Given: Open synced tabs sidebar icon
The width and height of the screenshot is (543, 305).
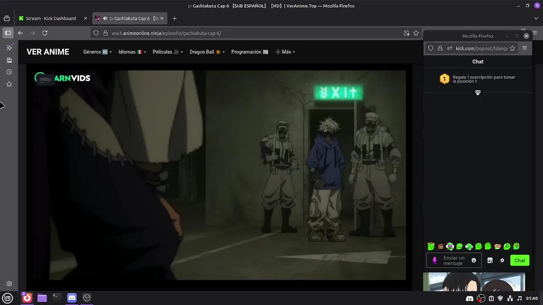Looking at the screenshot, I should 9,60.
